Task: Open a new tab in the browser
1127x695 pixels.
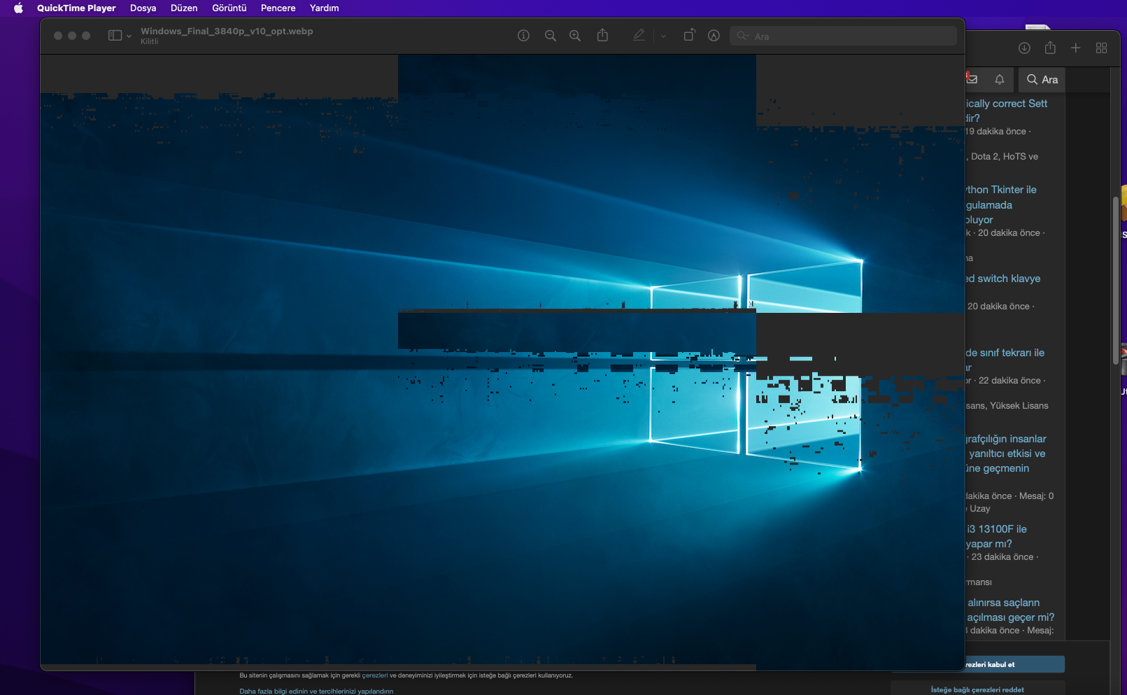Action: [x=1075, y=48]
